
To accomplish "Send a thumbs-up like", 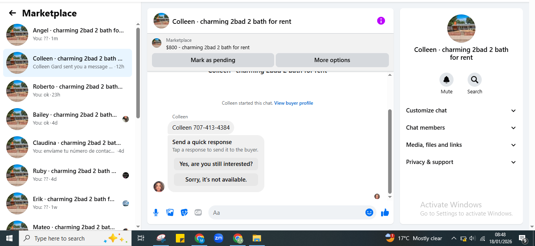I will [385, 212].
